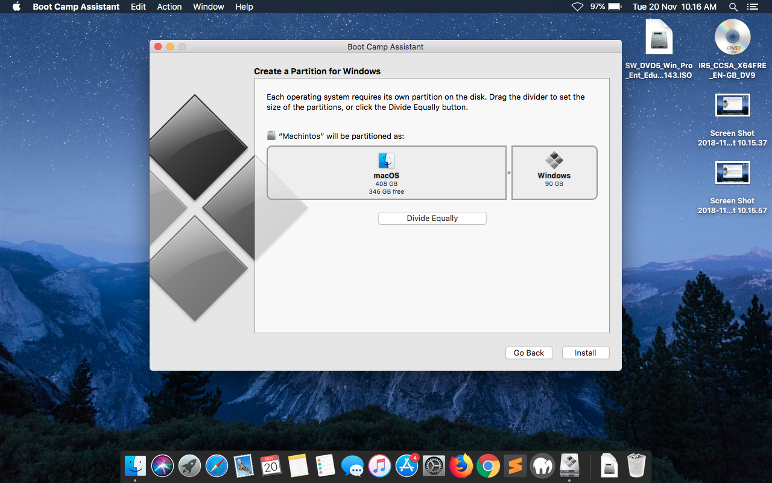Open the Edit menu
Image resolution: width=772 pixels, height=483 pixels.
point(138,7)
